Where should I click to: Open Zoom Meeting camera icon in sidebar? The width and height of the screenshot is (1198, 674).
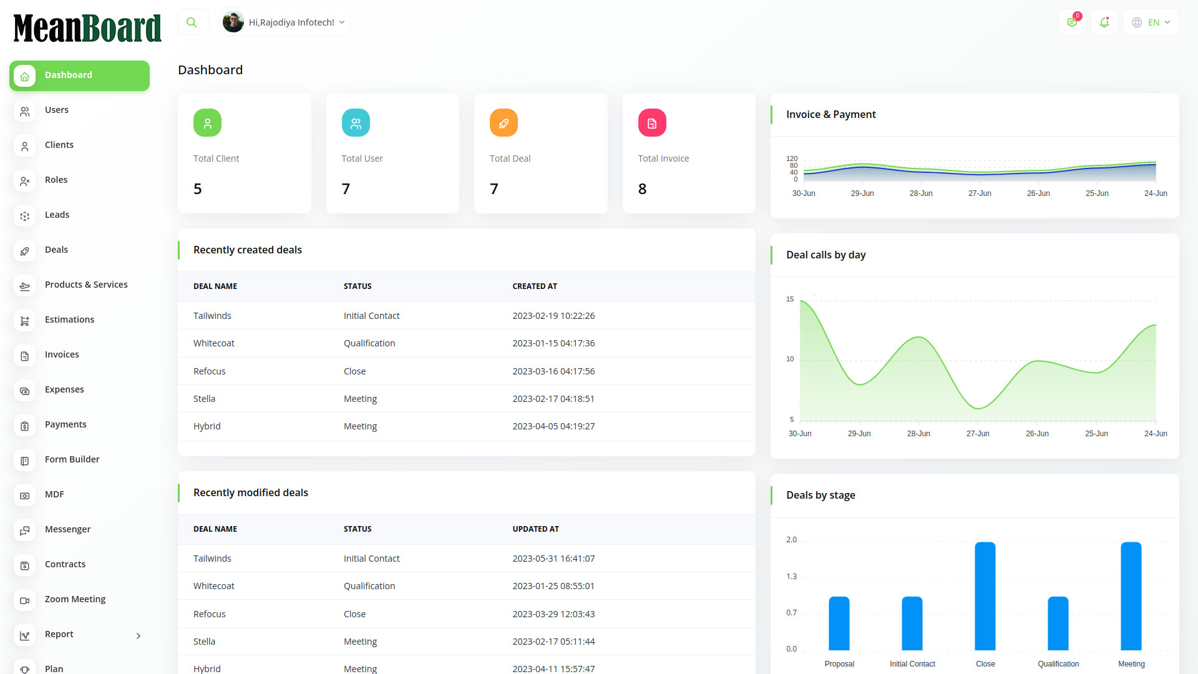(x=25, y=600)
